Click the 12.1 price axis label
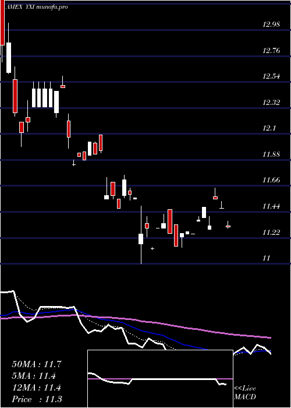The image size is (291, 408). pos(269,128)
